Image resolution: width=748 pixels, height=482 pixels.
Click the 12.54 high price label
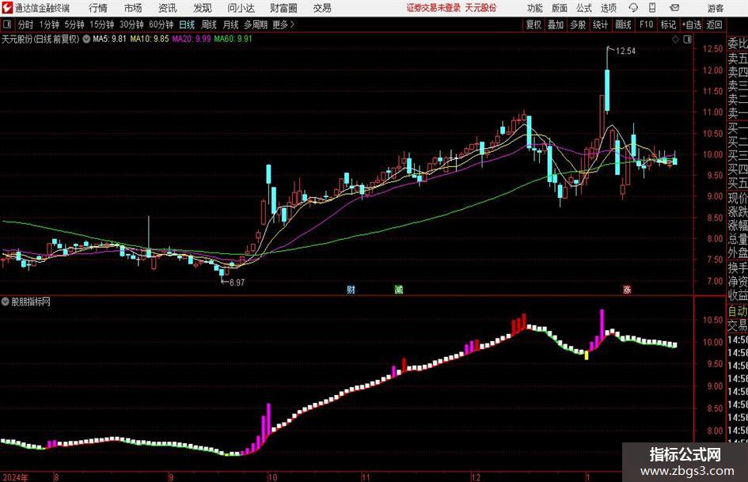625,51
